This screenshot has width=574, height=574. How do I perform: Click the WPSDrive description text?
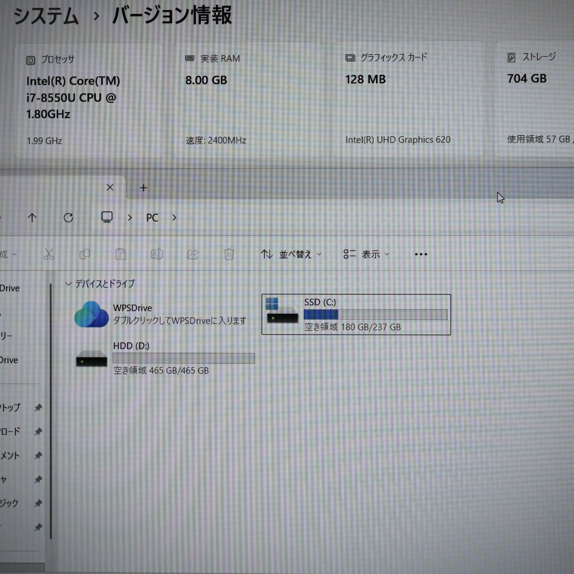(180, 320)
